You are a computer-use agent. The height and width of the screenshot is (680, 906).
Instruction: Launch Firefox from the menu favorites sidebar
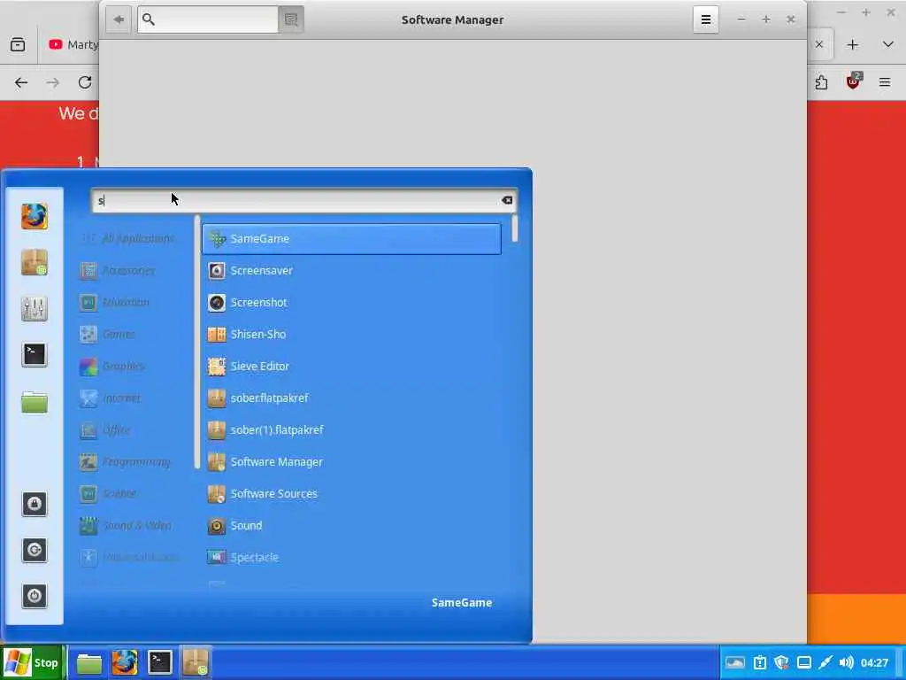click(x=35, y=216)
